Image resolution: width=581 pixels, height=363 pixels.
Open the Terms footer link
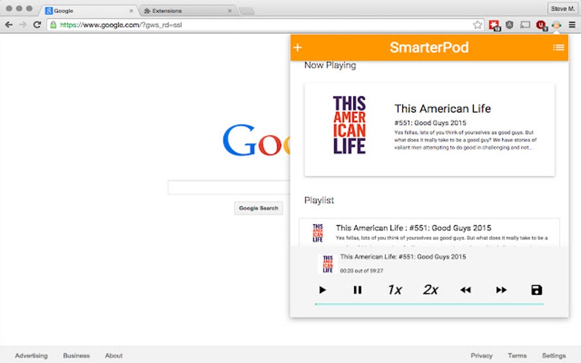[x=517, y=355]
